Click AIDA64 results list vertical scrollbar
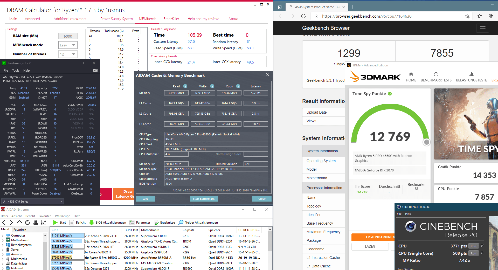Screen dimensions: 498x270 pos(270,241)
